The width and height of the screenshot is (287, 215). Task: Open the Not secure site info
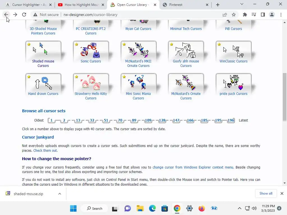coord(46,15)
